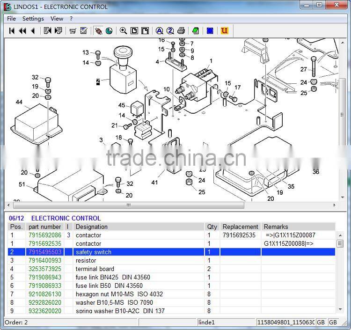Select the resistor row part number 7916400993
Image resolution: width=351 pixels, height=330 pixels.
point(45,261)
